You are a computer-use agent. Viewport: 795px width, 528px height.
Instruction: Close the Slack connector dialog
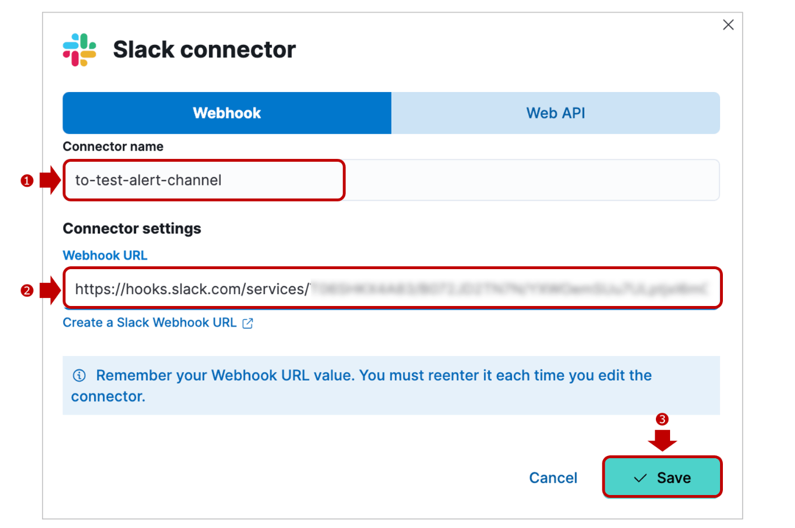coord(728,24)
